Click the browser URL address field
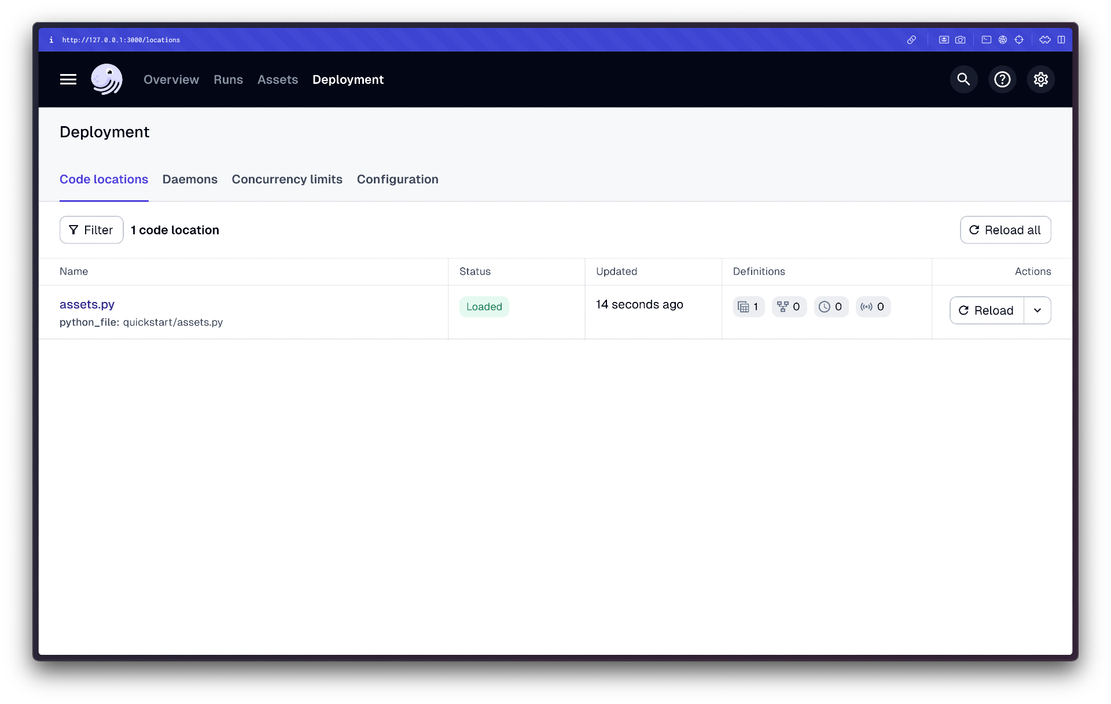 click(121, 40)
